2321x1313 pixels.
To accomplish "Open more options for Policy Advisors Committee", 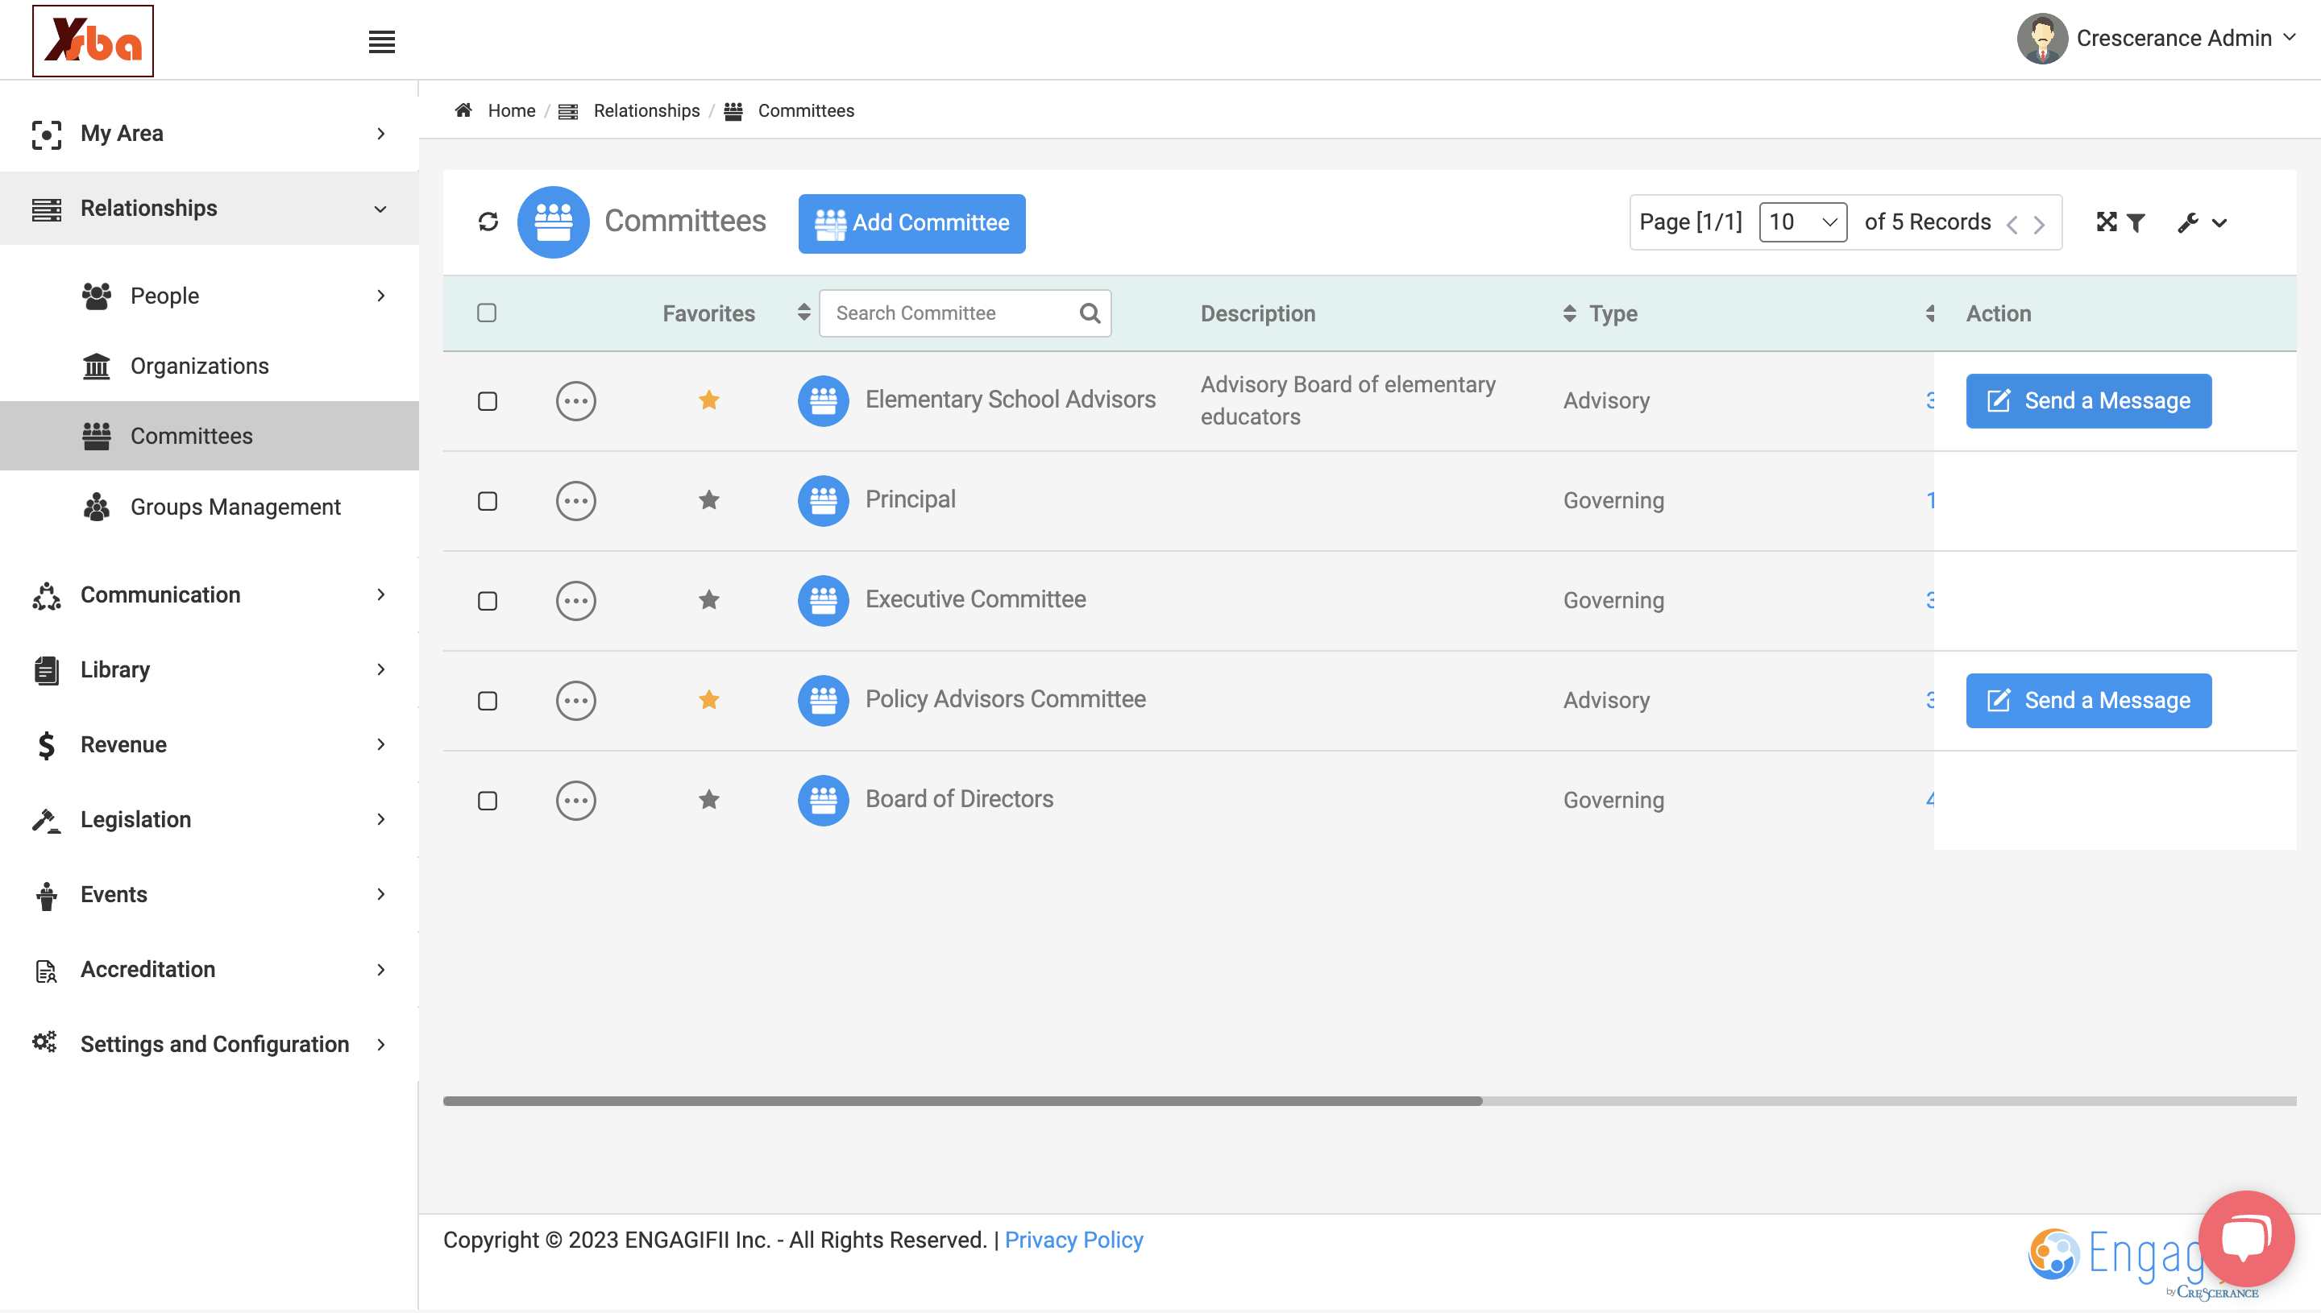I will pos(575,701).
